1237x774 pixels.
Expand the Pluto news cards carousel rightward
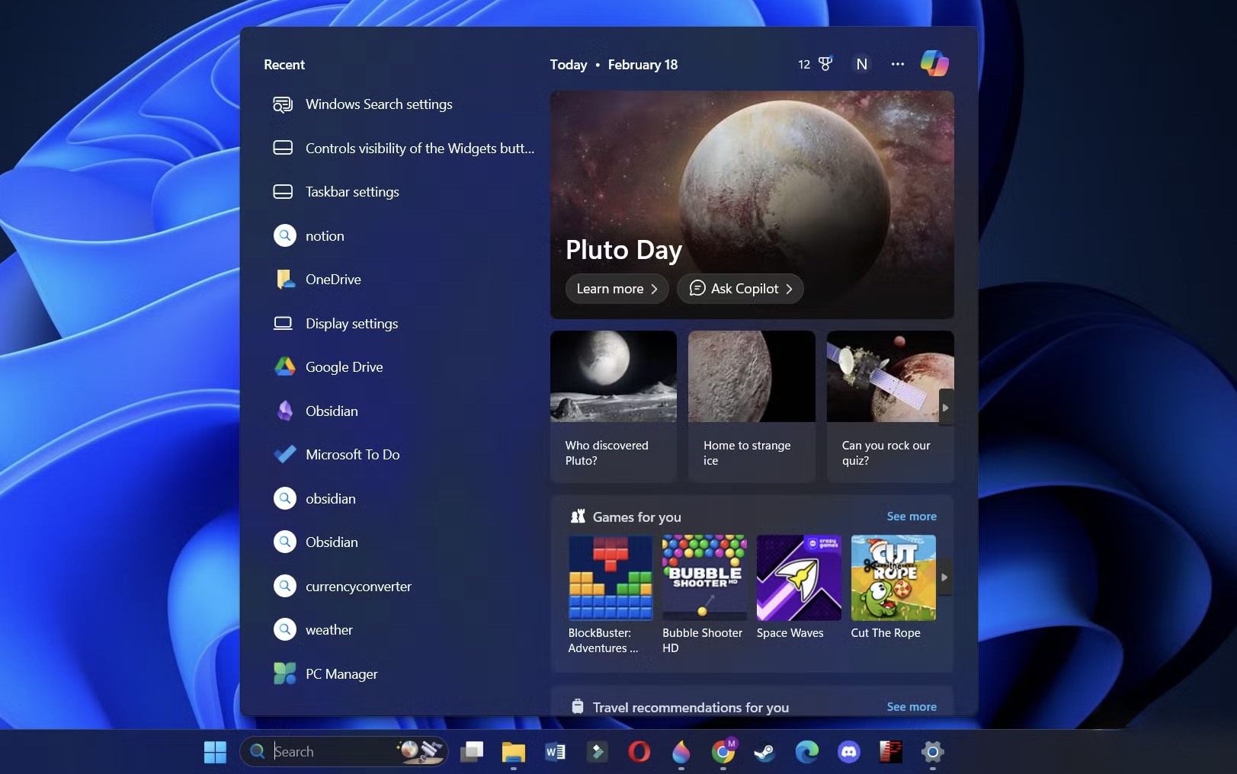pyautogui.click(x=945, y=407)
